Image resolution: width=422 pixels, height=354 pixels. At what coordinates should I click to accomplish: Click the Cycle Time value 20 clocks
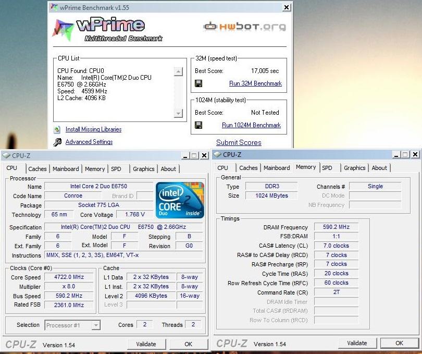point(336,273)
